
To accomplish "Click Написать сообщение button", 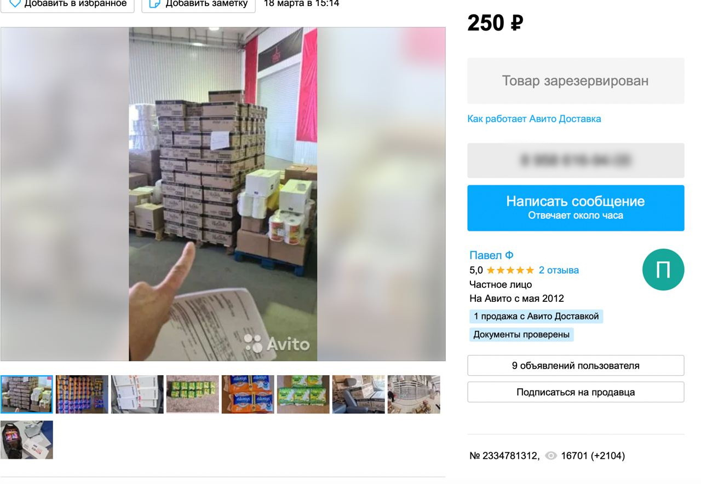I will 576,208.
